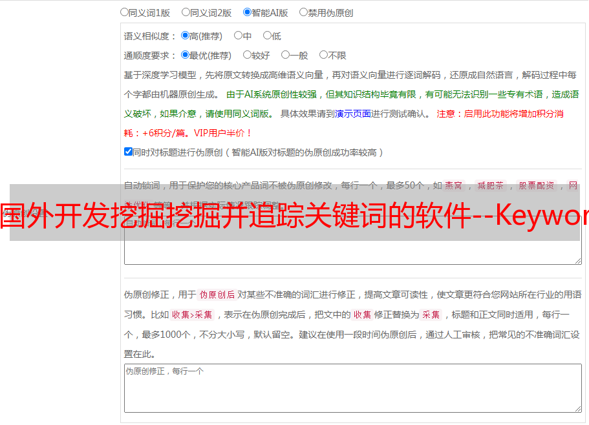Image resolution: width=589 pixels, height=425 pixels.
Task: Click the red 注意：启用此功能将增加积分消 warning text
Action: (500, 114)
